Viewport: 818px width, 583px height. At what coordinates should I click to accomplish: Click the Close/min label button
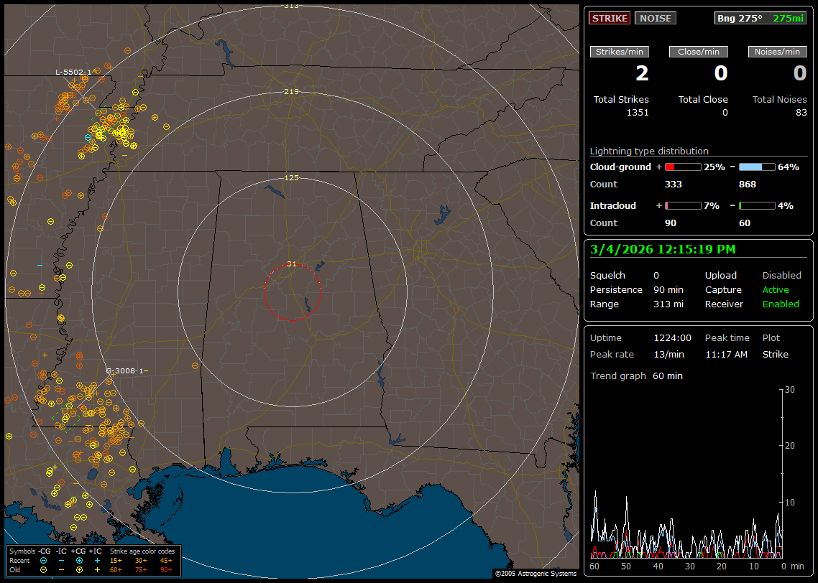tap(698, 52)
